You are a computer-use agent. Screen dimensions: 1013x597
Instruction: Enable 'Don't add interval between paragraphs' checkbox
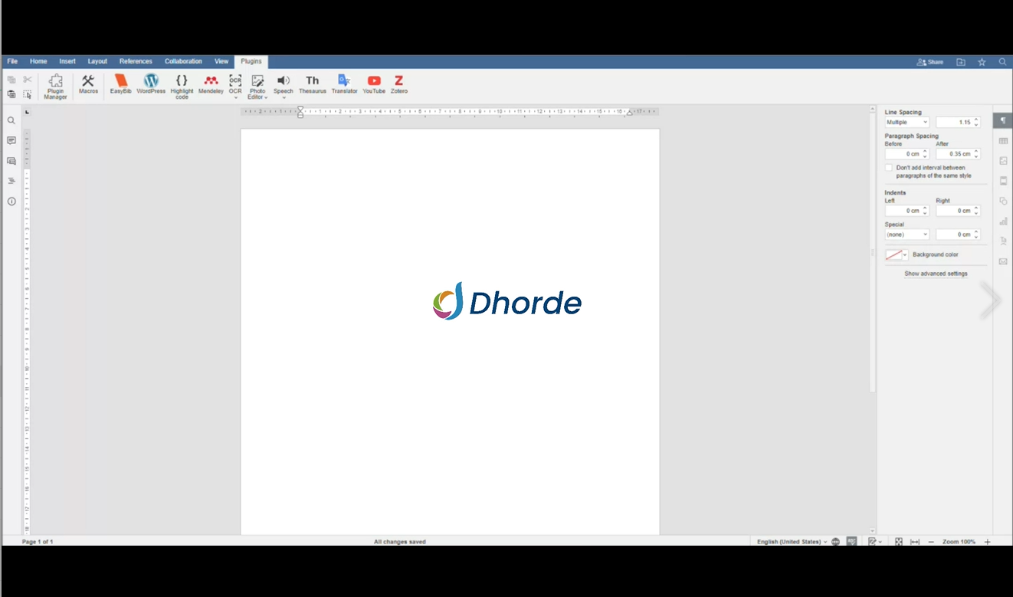pyautogui.click(x=889, y=168)
